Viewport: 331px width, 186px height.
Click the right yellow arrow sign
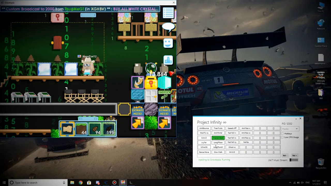pos(164,122)
